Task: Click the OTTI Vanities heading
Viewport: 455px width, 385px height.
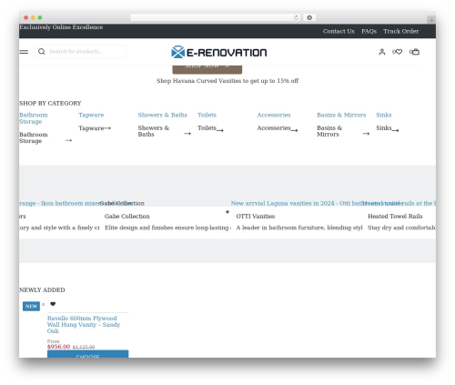Action: point(256,217)
